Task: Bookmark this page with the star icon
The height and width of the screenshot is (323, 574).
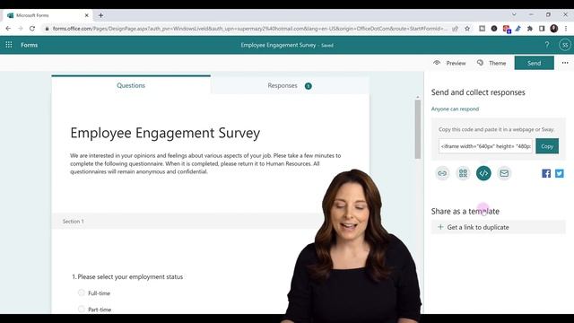Action: tap(467, 28)
